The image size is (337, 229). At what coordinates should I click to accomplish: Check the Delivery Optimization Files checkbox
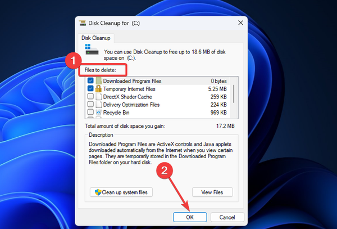90,104
